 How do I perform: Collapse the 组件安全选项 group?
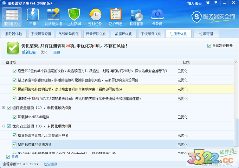pyautogui.click(x=4, y=108)
